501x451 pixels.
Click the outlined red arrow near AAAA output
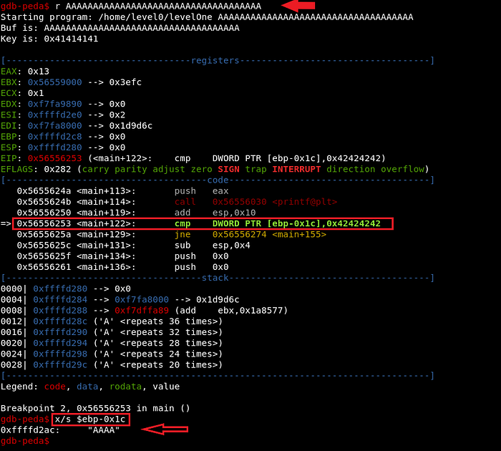point(165,430)
